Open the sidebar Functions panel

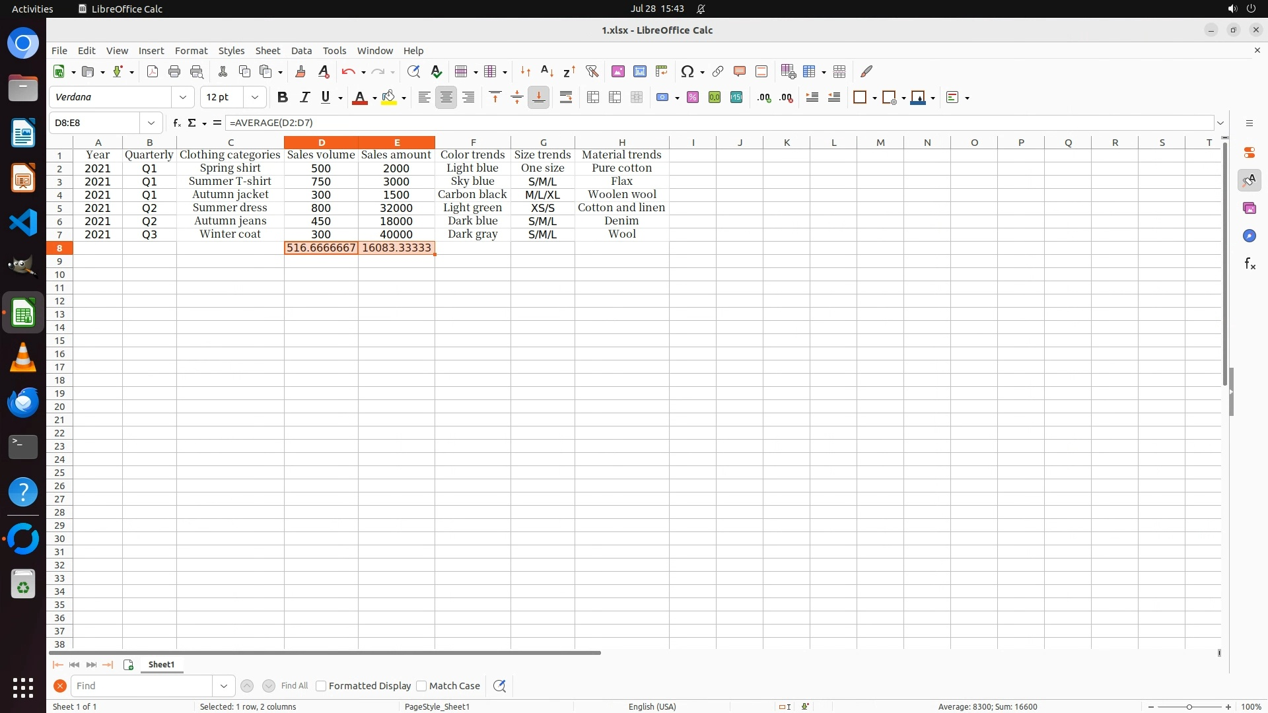pos(1250,264)
